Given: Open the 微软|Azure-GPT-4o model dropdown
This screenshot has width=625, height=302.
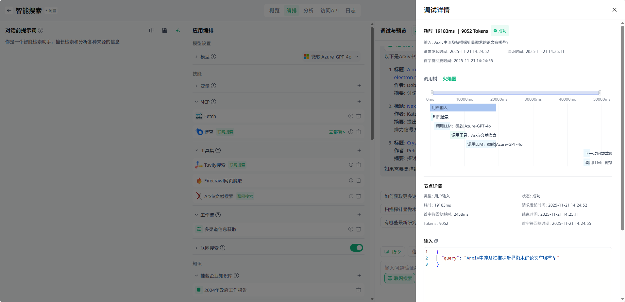Looking at the screenshot, I should point(331,57).
